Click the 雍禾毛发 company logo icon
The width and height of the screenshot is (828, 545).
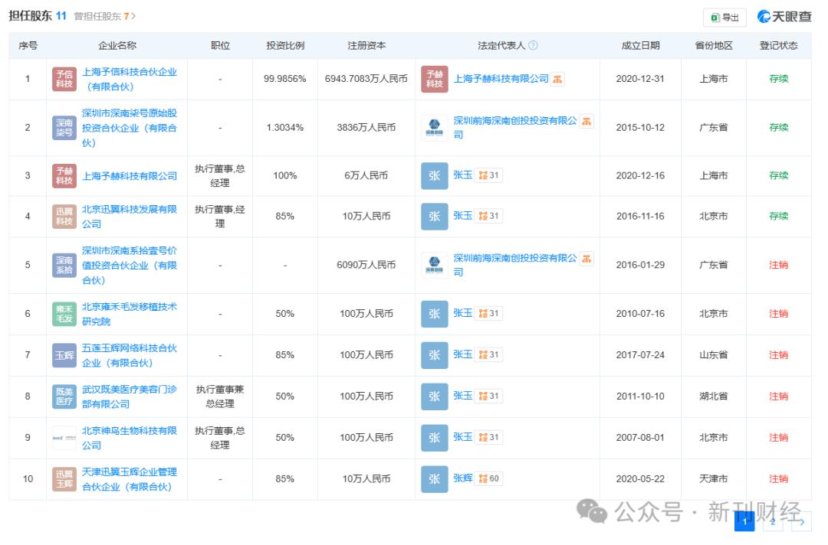[64, 314]
